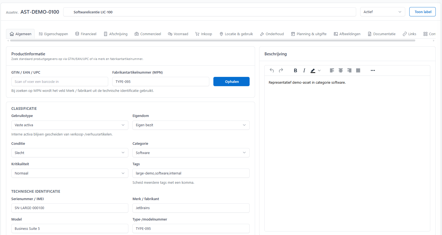Click the Toon label button

(x=422, y=12)
